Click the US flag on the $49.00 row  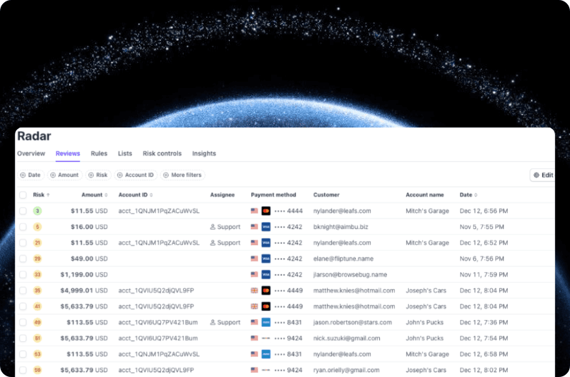(254, 259)
